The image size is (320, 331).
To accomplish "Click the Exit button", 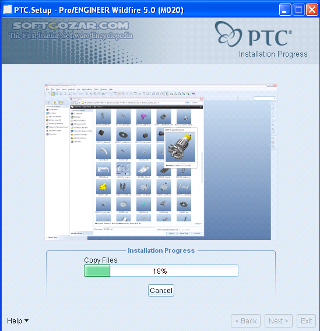I will point(306,321).
